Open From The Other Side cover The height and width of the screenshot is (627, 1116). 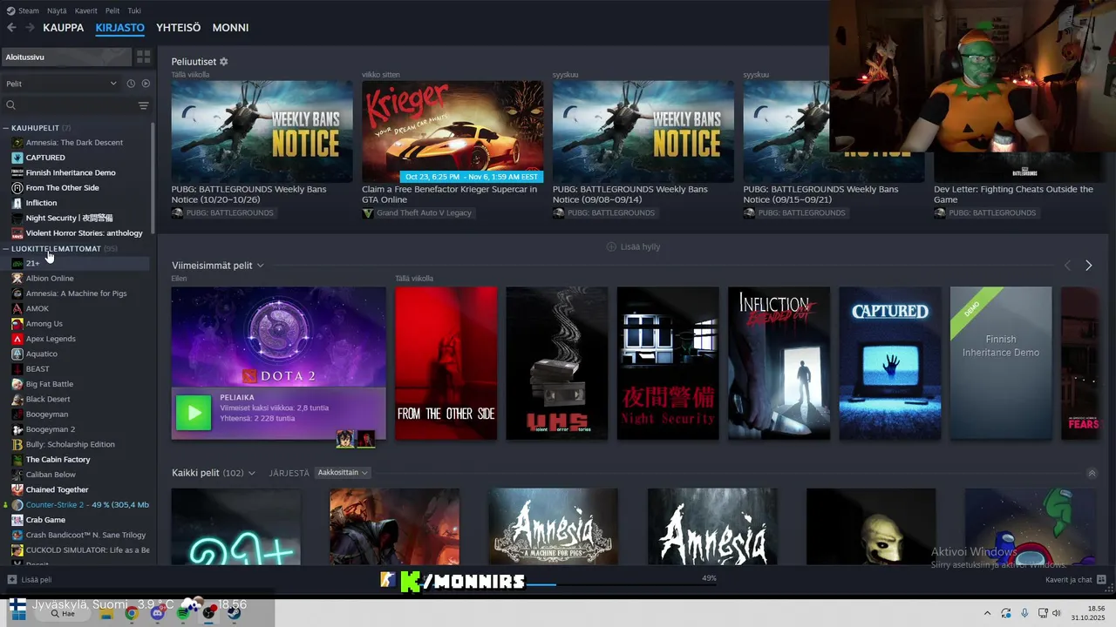(x=446, y=363)
